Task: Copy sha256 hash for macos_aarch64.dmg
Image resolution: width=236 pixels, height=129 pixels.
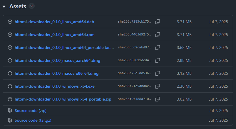Action: click(x=158, y=60)
